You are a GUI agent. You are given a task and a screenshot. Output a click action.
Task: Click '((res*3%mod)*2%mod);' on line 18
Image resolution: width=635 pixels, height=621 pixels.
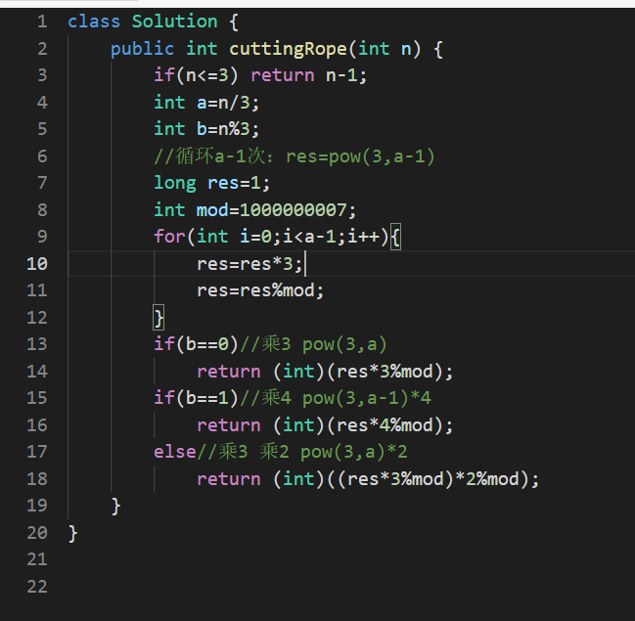[x=432, y=479]
